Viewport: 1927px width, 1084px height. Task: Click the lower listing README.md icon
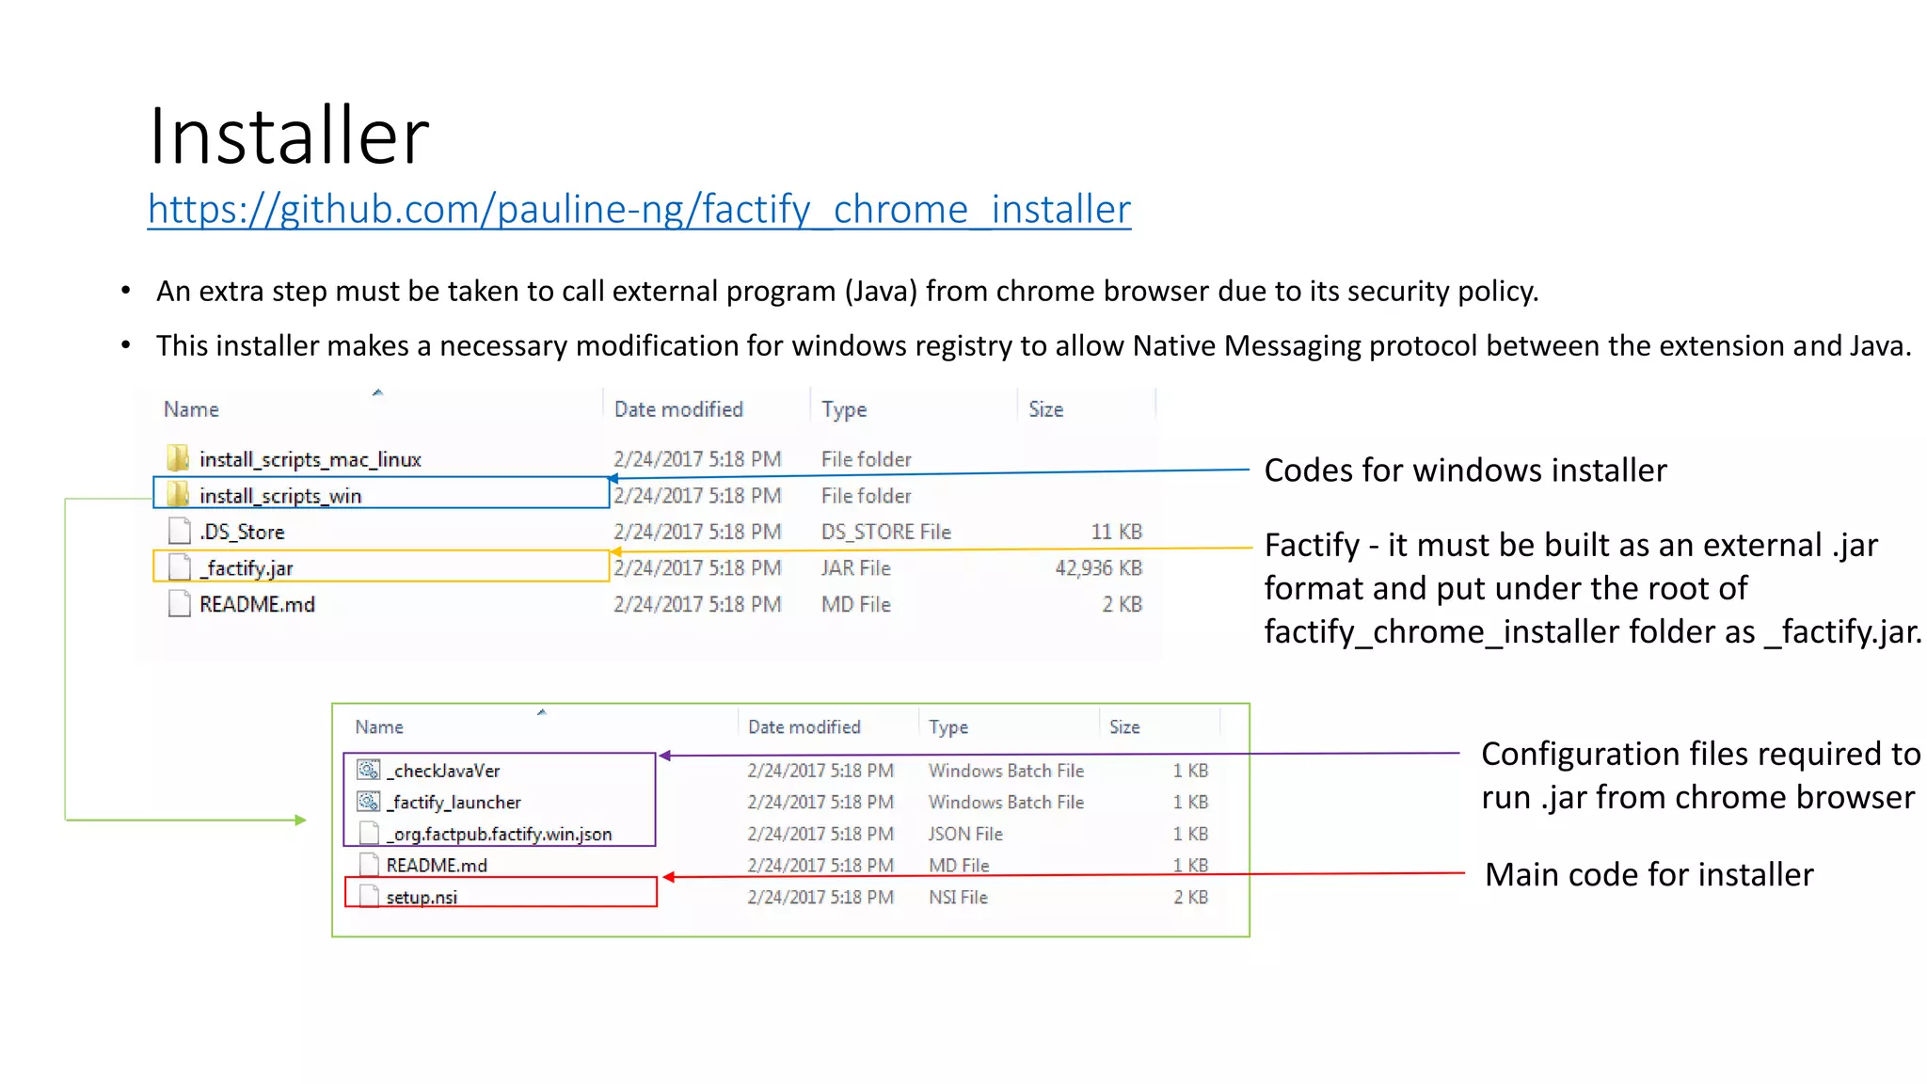tap(370, 864)
